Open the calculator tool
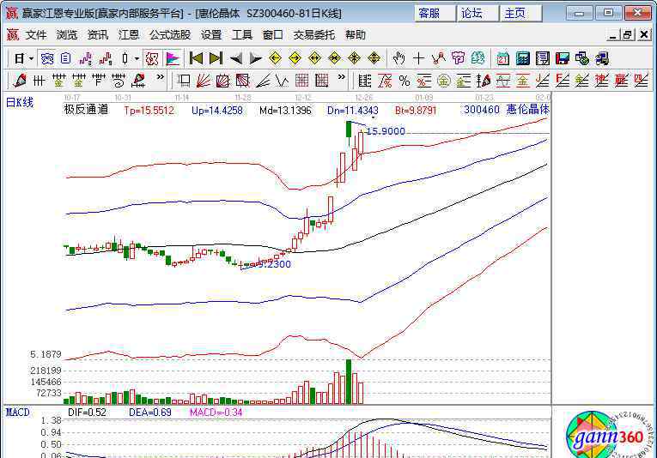This screenshot has width=657, height=458. (x=522, y=58)
